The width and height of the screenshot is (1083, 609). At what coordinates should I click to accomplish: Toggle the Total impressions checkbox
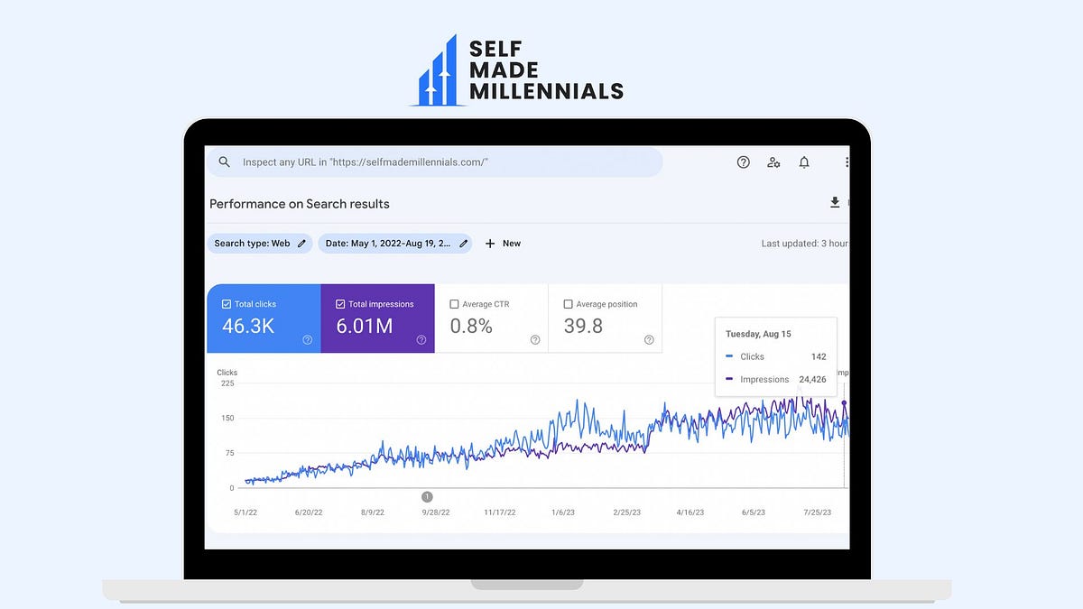point(340,304)
